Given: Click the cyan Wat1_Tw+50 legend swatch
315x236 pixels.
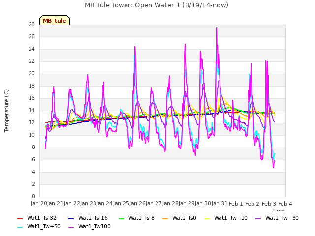Looking at the screenshot, I should 20,227.
